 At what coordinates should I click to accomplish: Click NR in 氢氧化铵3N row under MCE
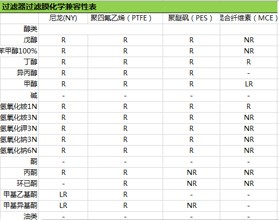249,117
